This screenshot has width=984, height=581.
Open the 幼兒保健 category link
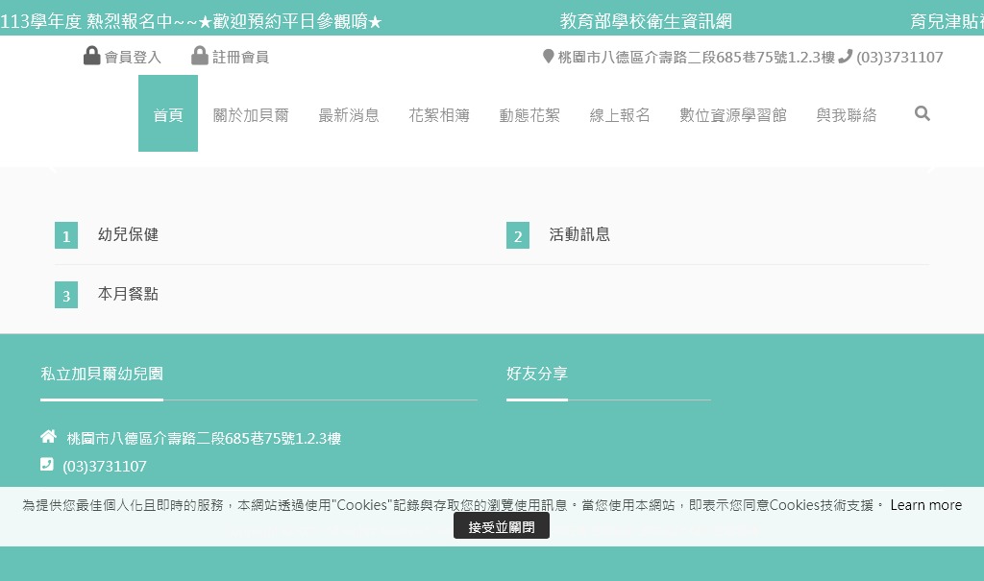tap(128, 234)
